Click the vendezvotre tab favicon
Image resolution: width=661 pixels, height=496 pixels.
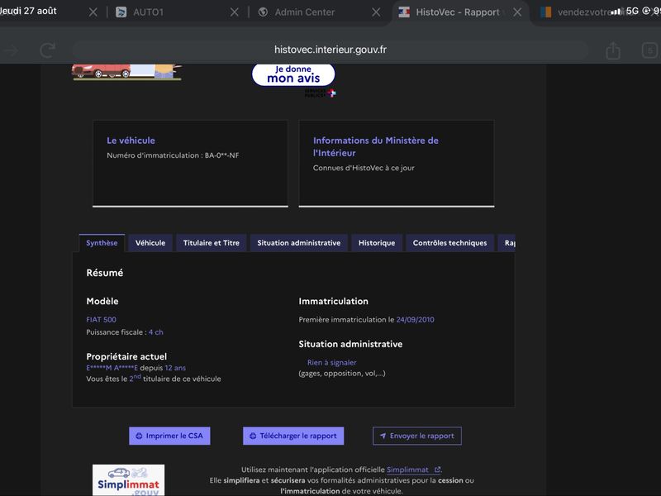coord(546,12)
